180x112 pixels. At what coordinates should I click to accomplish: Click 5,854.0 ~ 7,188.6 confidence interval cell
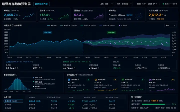(89, 108)
